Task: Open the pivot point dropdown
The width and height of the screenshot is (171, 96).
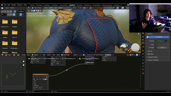Action: tap(81, 8)
